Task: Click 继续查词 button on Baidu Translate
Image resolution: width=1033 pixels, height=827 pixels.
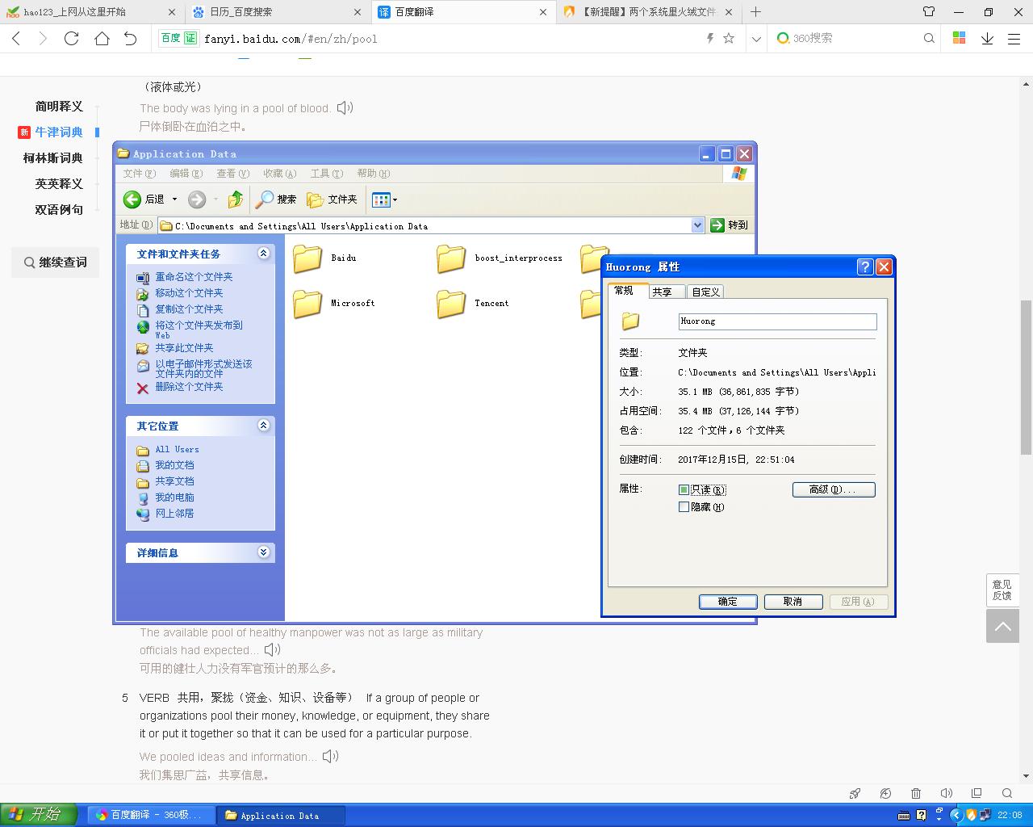Action: point(55,262)
